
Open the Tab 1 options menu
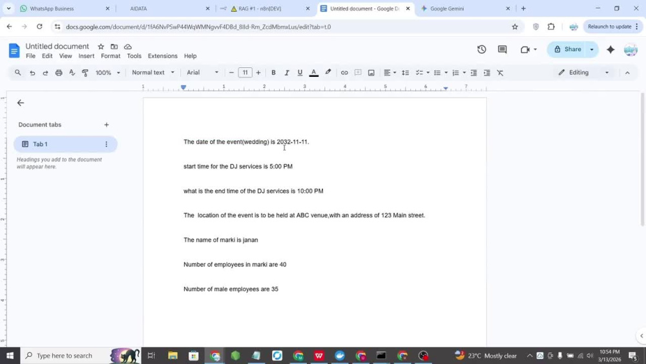tap(107, 144)
